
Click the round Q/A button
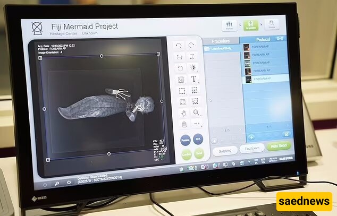coord(199,140)
